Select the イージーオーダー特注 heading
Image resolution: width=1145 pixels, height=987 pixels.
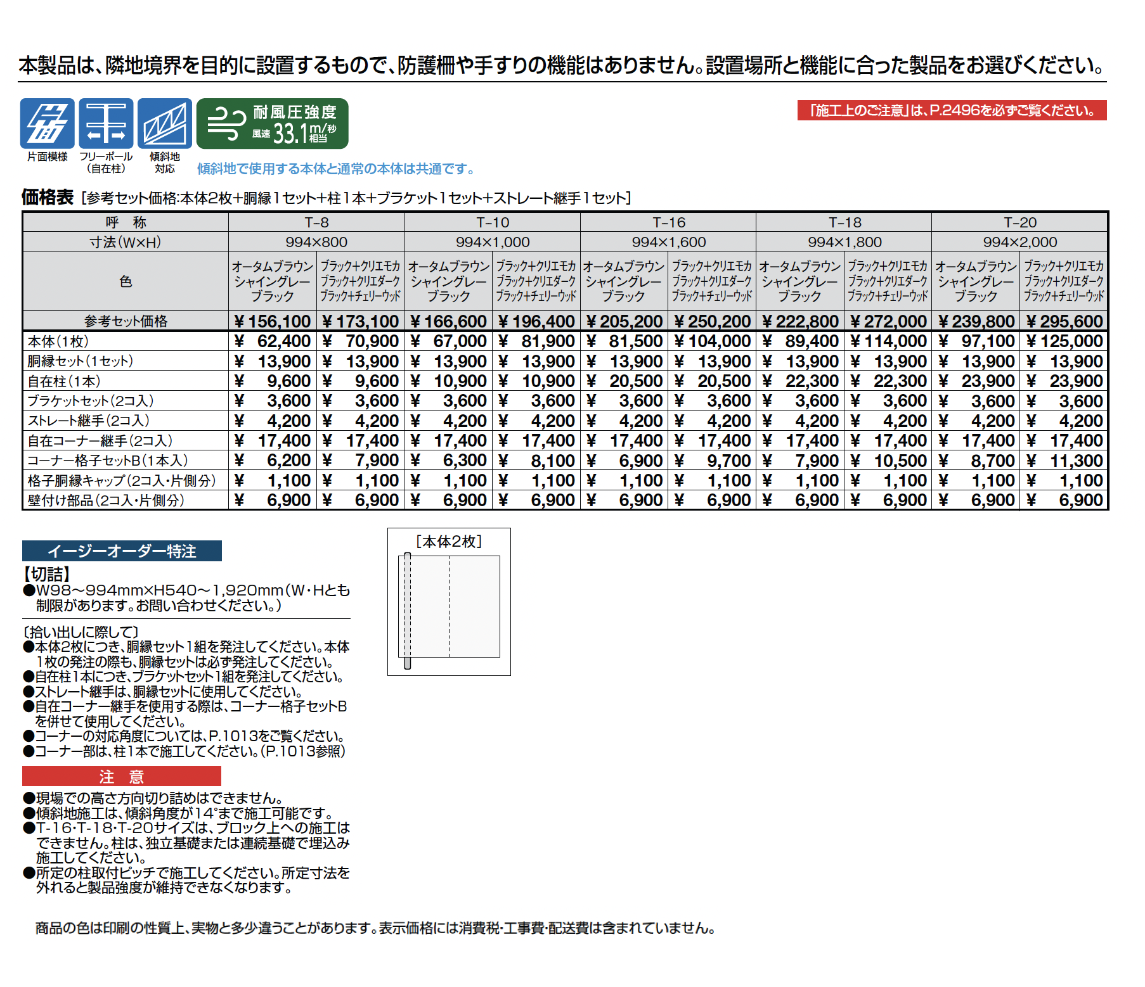[122, 551]
